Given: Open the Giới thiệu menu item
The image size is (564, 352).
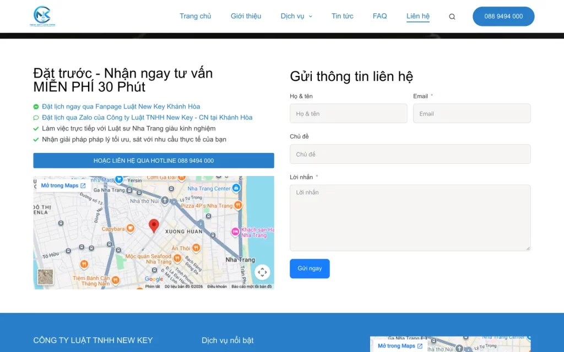Looking at the screenshot, I should (x=246, y=16).
